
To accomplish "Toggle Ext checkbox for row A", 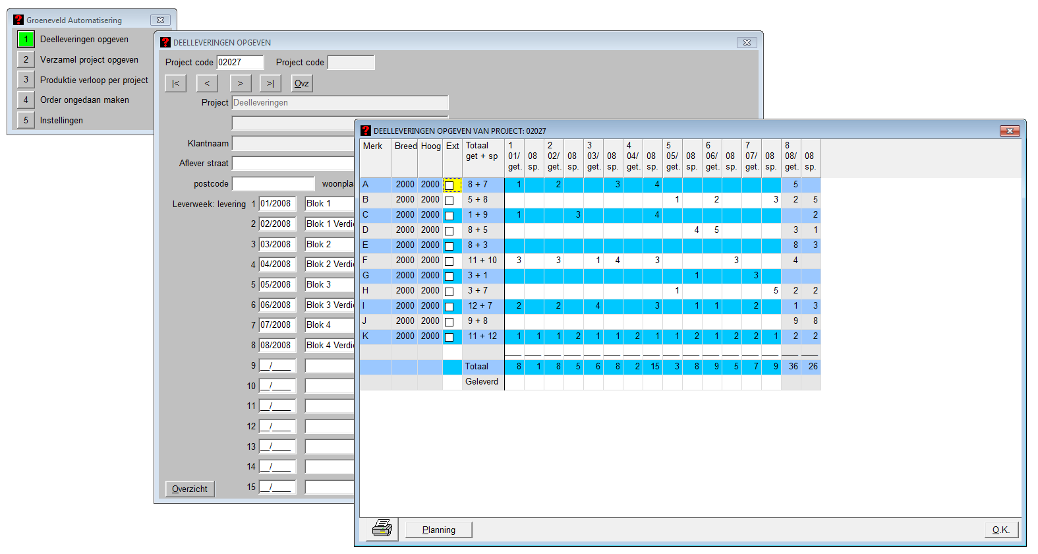I will (x=449, y=185).
